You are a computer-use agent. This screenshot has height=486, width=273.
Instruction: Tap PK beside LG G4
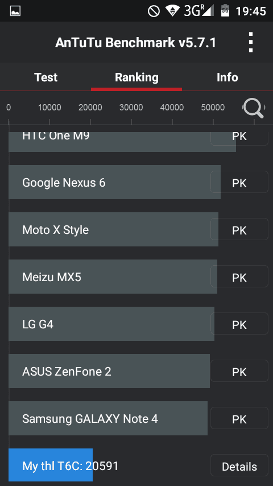[x=239, y=324]
